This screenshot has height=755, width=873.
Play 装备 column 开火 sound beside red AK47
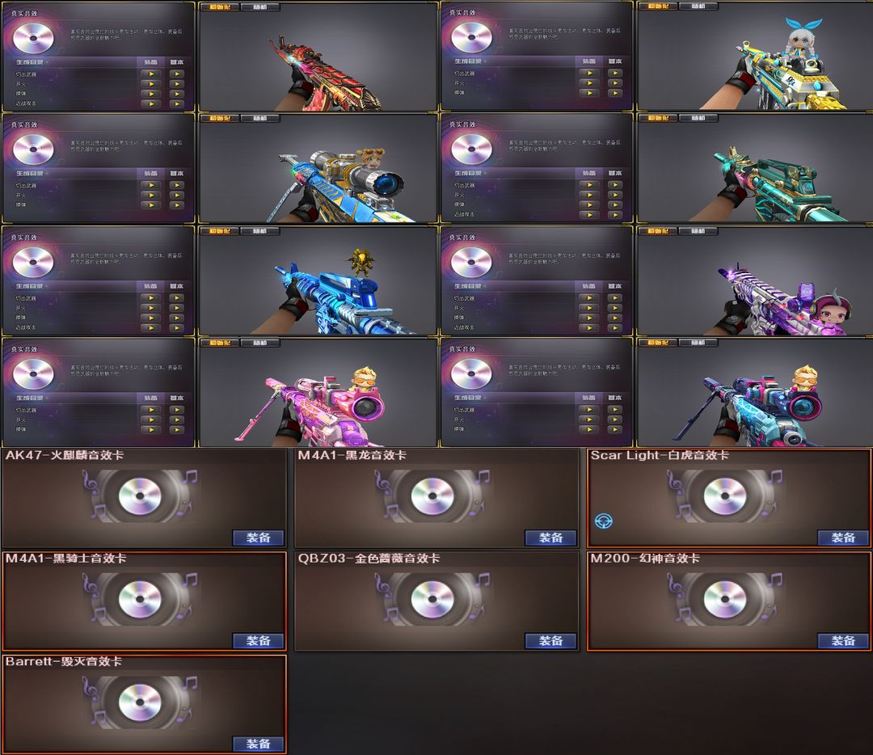151,84
